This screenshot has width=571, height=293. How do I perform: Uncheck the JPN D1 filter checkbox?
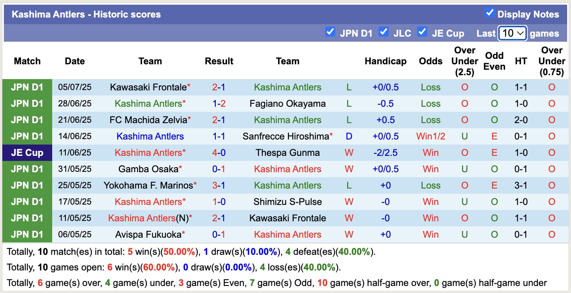[x=330, y=33]
